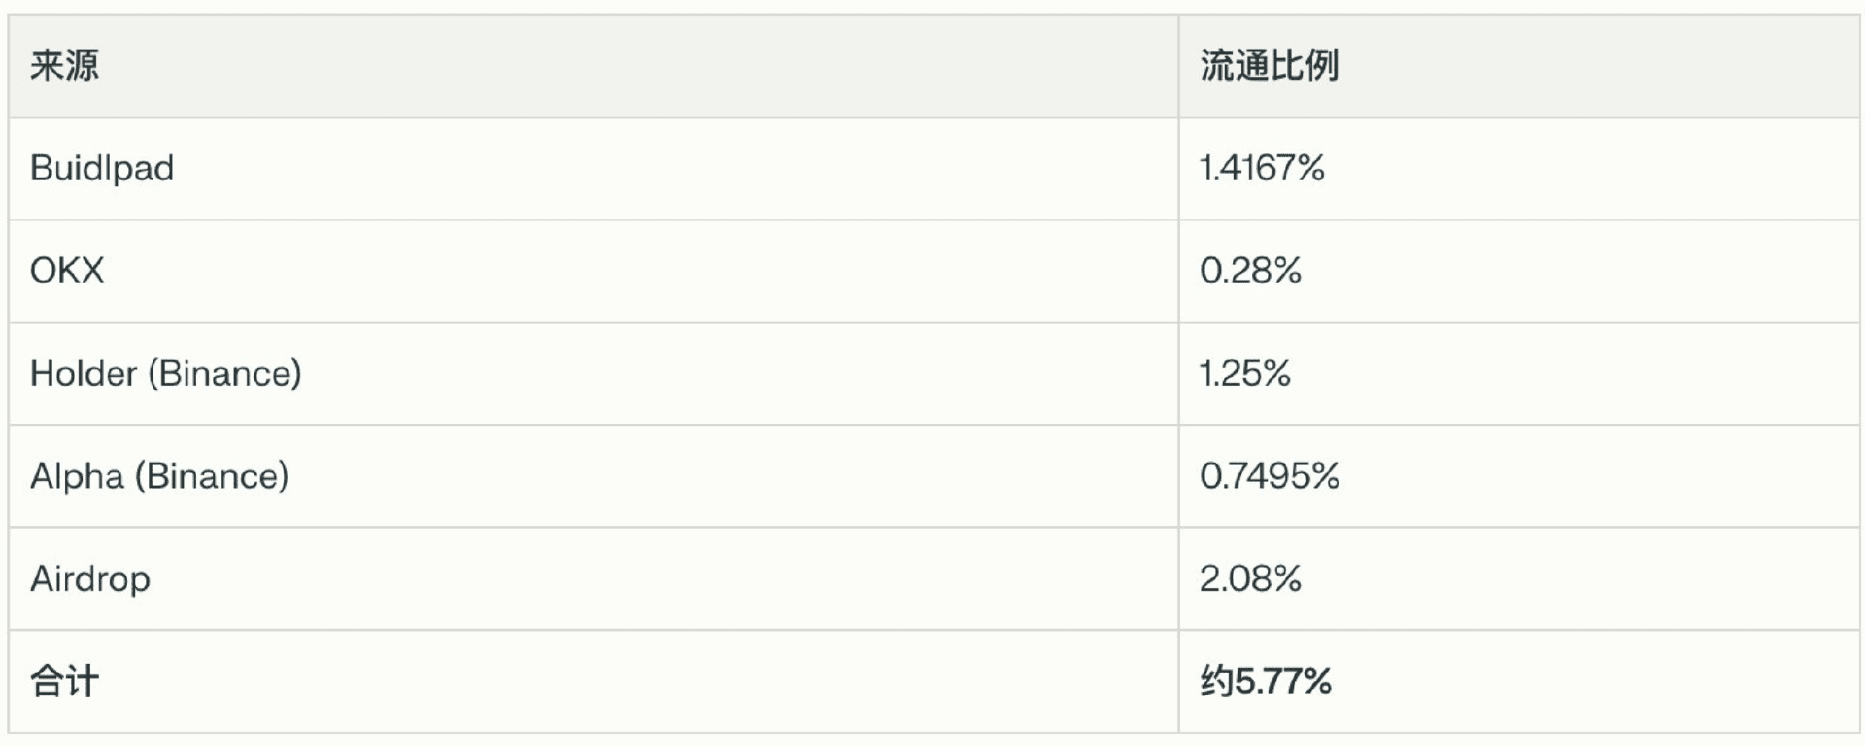Click the word Binance in Alpha row
Viewport: 1865px width, 746px height.
212,477
